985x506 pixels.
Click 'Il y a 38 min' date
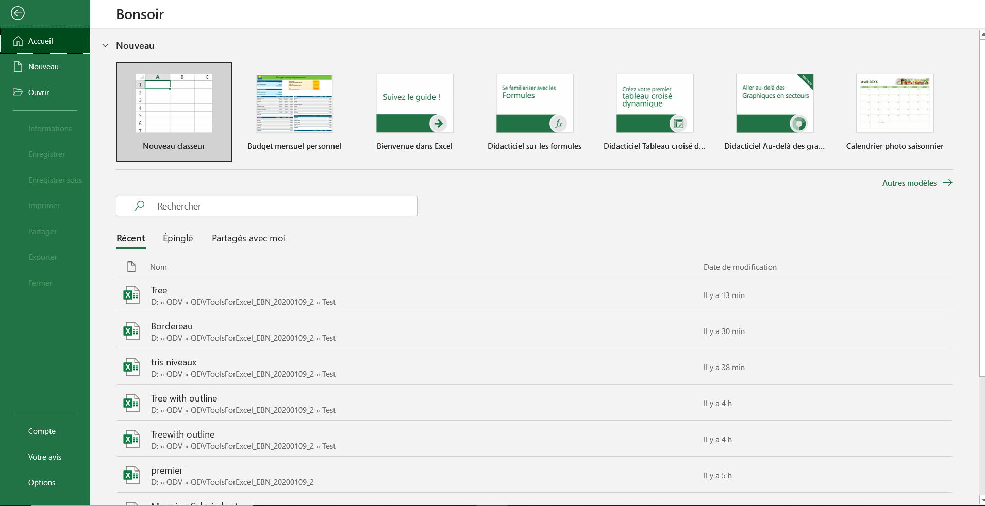[724, 368]
